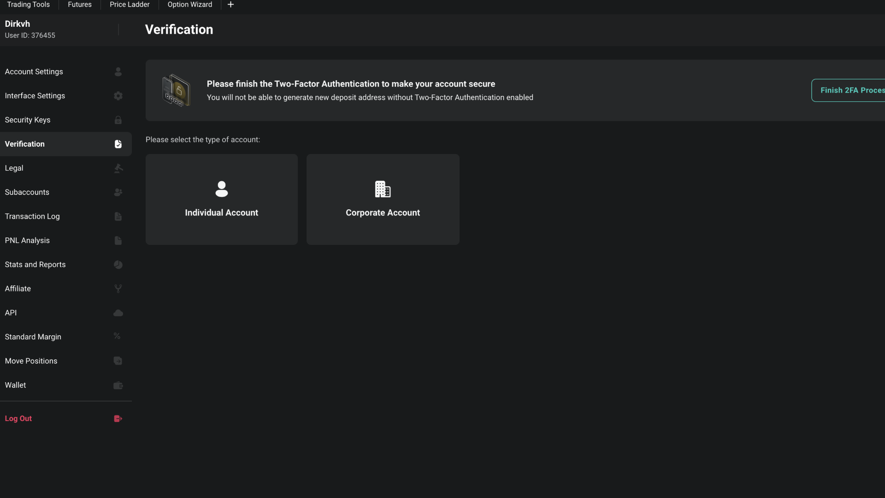Switch to the Option Wizard tab

[x=190, y=5]
